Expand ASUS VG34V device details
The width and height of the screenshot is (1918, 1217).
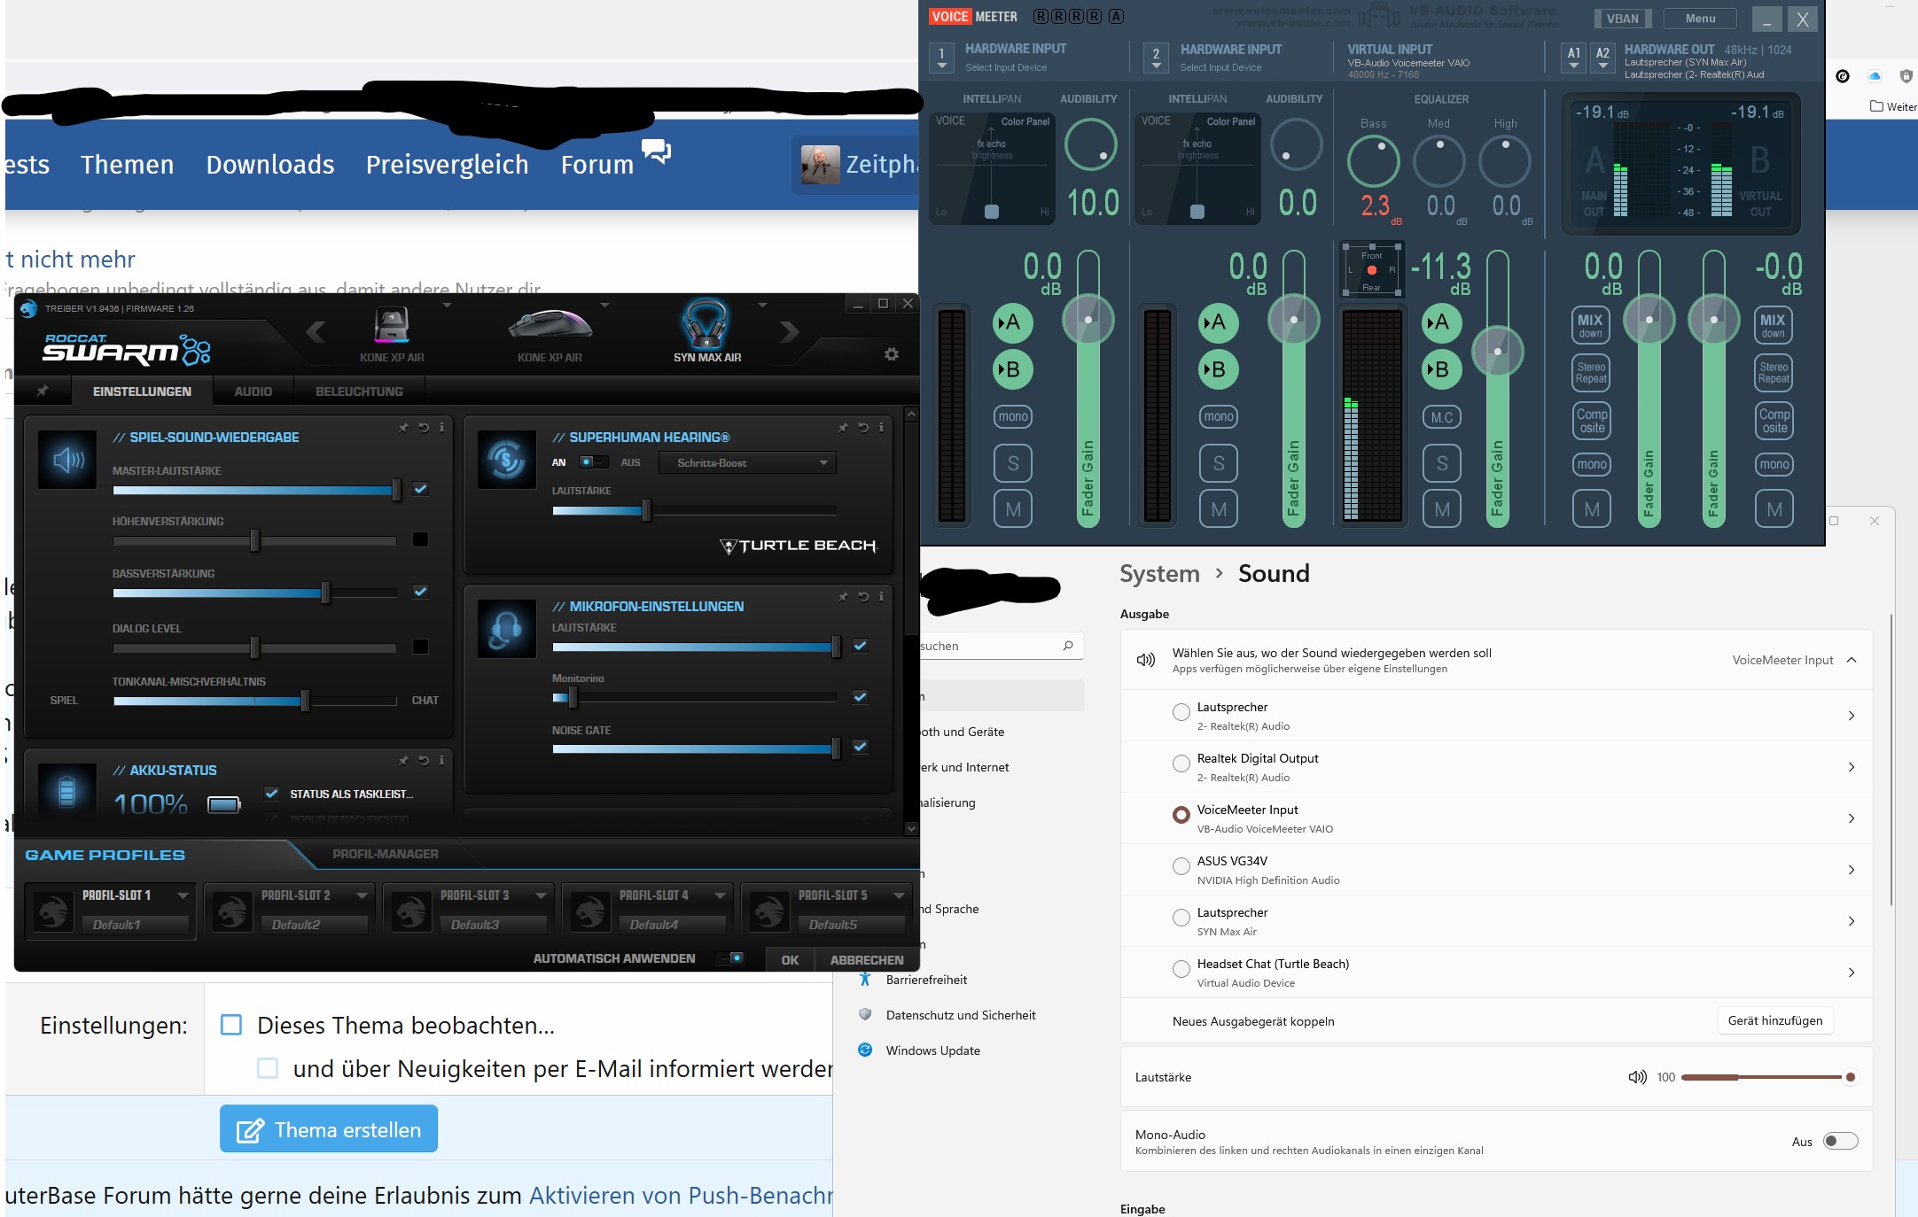tap(1852, 870)
